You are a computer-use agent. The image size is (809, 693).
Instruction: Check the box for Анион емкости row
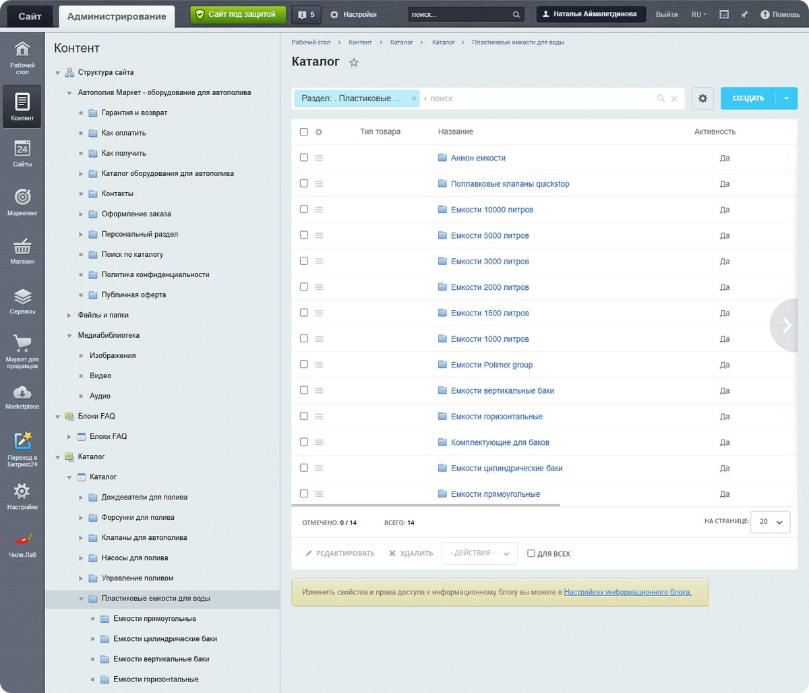303,157
